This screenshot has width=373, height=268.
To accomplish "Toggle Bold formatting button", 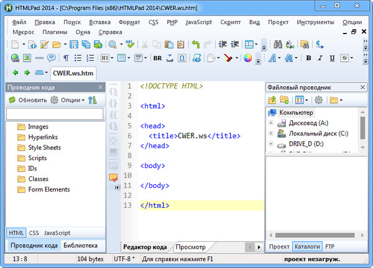I will coord(309,58).
